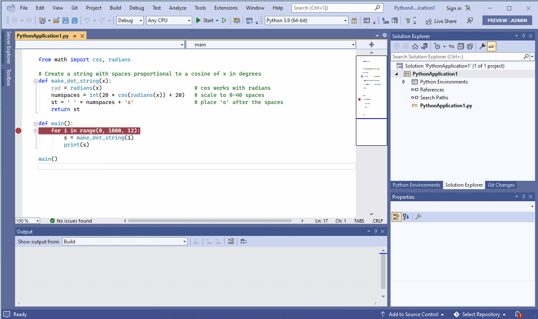
Task: Open Properties via the wrench icon in Solution Explorer
Action: [x=483, y=46]
